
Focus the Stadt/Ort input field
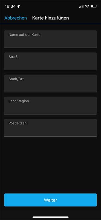click(x=50, y=84)
